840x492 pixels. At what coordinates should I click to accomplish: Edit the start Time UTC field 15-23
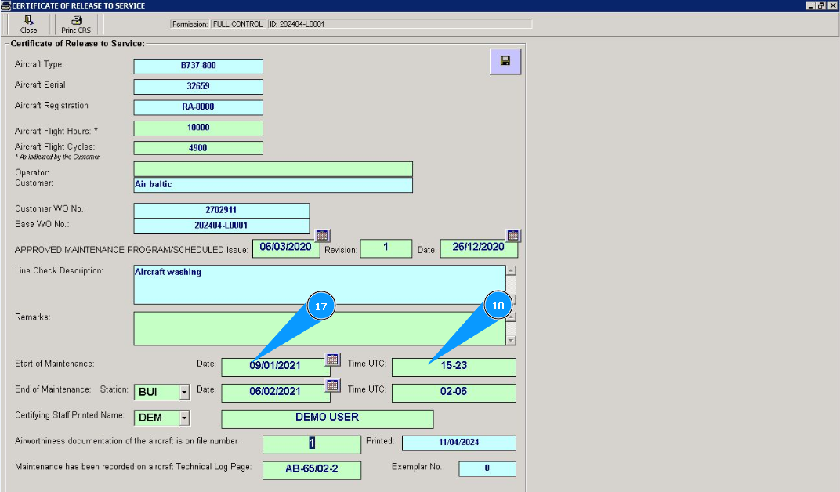pyautogui.click(x=454, y=367)
